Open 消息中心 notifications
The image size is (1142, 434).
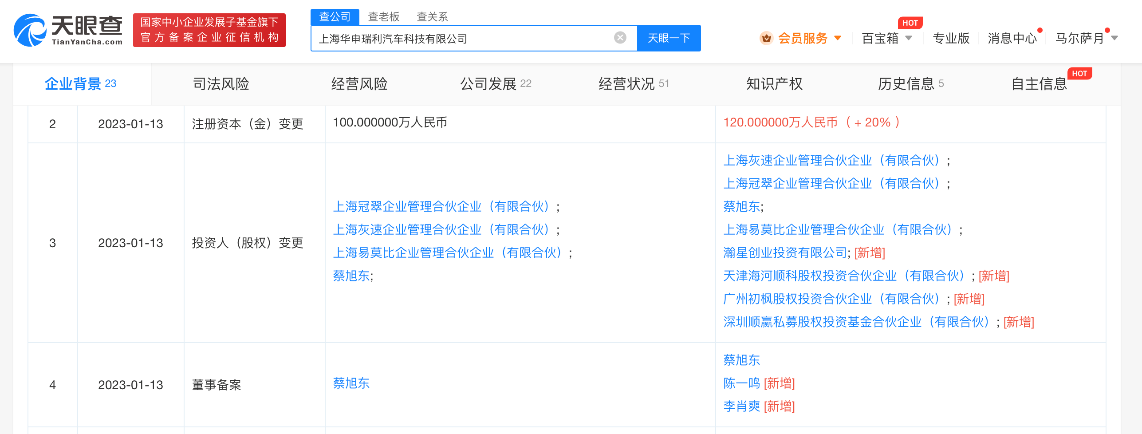1012,38
